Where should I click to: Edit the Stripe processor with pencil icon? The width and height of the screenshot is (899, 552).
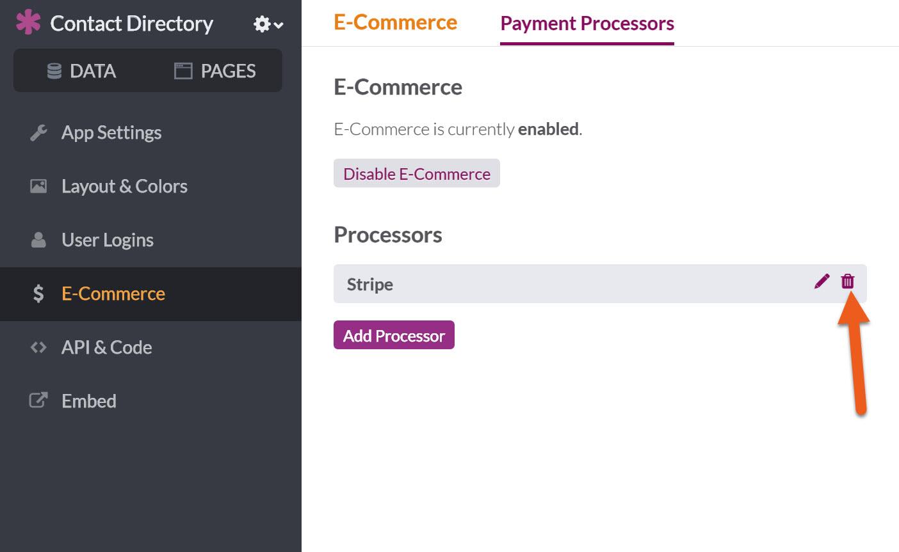pyautogui.click(x=822, y=281)
